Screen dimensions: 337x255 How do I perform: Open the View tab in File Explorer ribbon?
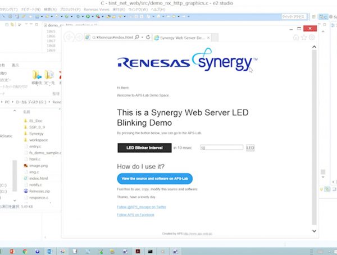15,65
